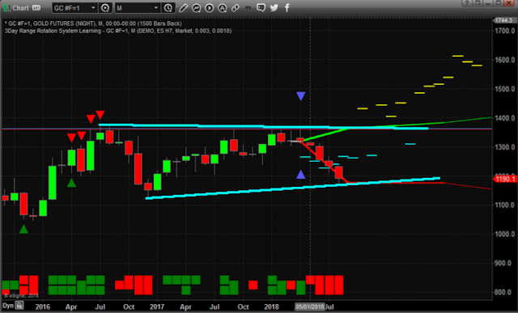
Task: Click the 05/01/2018 date marker on time axis
Action: tap(309, 307)
